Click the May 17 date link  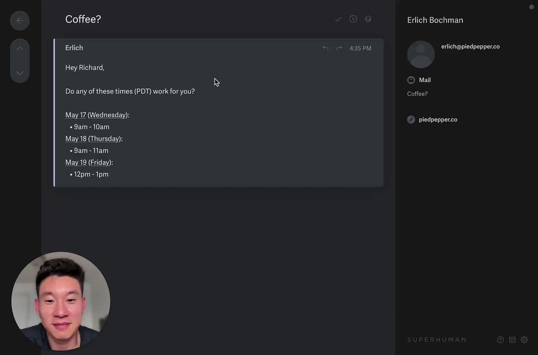click(76, 115)
